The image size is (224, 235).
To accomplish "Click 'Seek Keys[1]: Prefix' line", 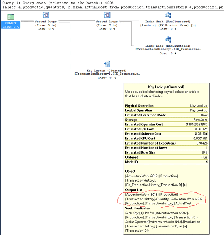I will (x=157, y=213).
